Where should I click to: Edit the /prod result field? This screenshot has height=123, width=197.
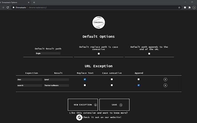(56, 80)
